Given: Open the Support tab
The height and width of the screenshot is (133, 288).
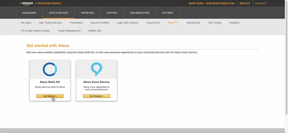Looking at the screenshot, I should click(x=112, y=13).
